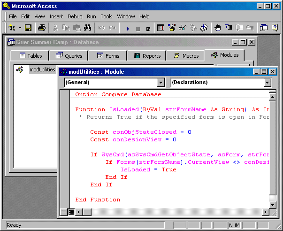This screenshot has height=231, width=283.
Task: Open the File menu
Action: (x=13, y=16)
